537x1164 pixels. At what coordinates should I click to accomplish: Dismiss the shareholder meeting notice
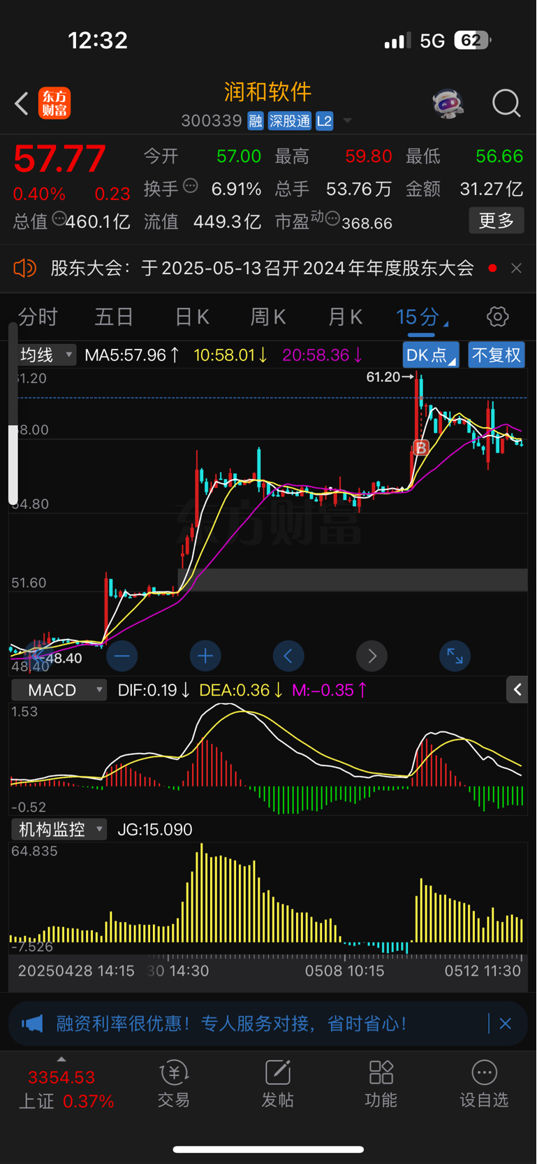coord(516,268)
